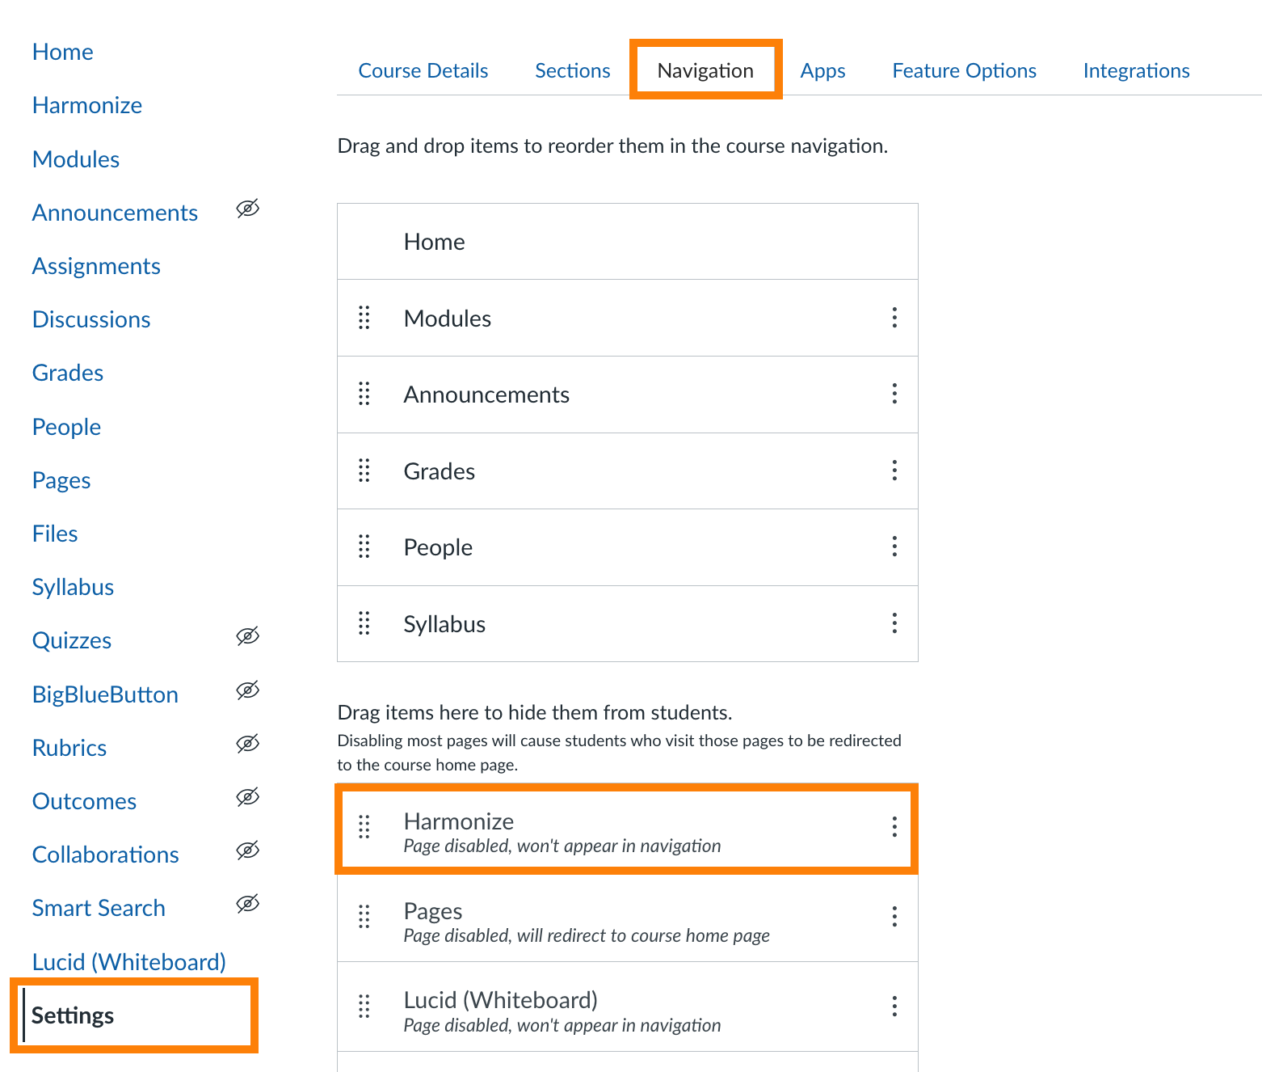Click the drag handle beside Syllabus row
Screen dimensions: 1262x1072
coord(364,623)
